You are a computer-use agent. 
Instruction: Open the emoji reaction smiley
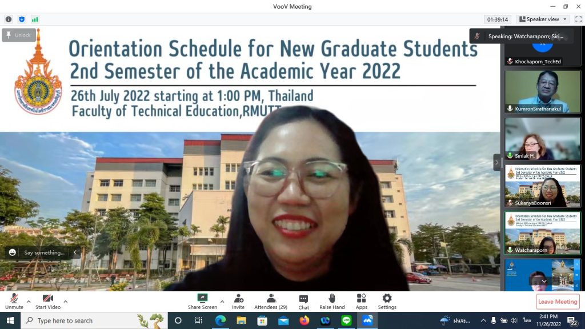point(13,252)
